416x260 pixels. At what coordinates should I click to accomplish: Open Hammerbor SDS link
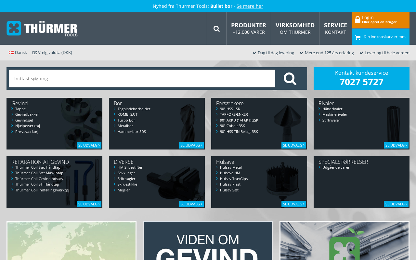click(x=132, y=132)
